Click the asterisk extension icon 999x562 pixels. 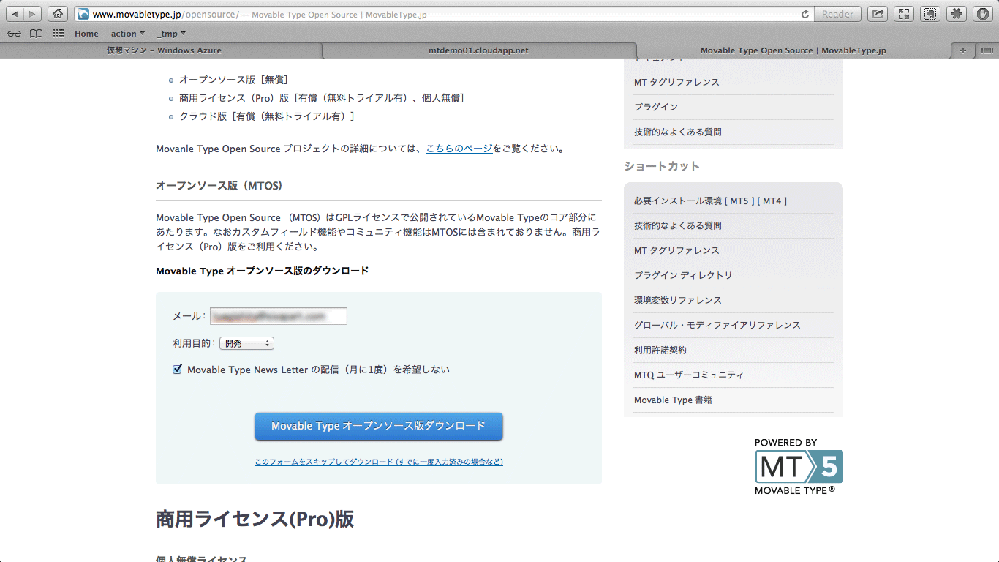pos(957,14)
